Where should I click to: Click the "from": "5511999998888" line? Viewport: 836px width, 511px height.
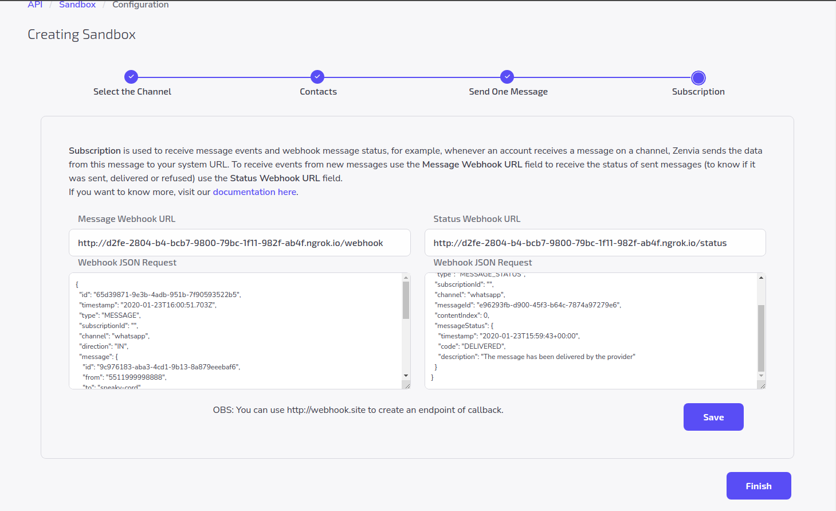click(x=124, y=377)
